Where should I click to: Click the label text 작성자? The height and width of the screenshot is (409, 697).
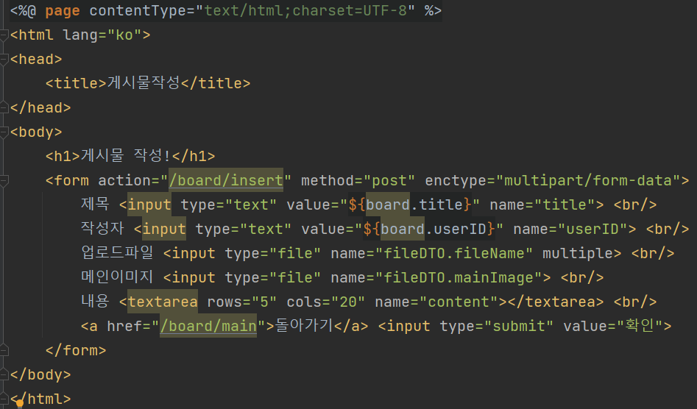point(102,228)
